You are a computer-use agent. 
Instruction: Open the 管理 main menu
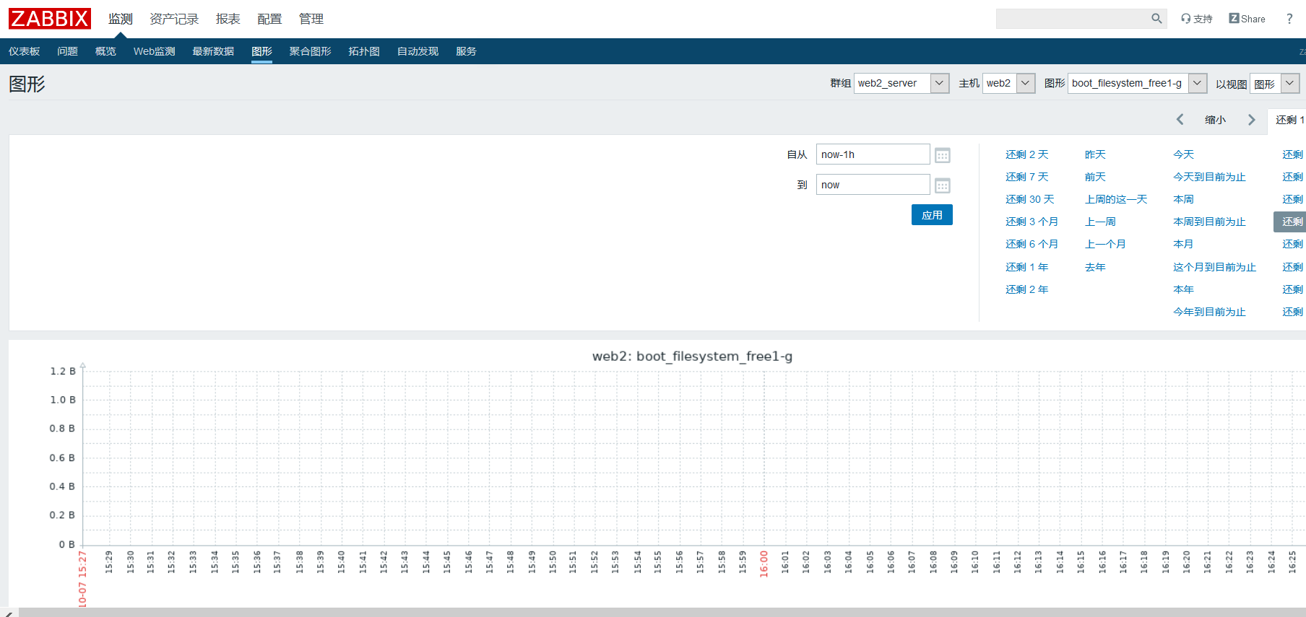tap(311, 19)
